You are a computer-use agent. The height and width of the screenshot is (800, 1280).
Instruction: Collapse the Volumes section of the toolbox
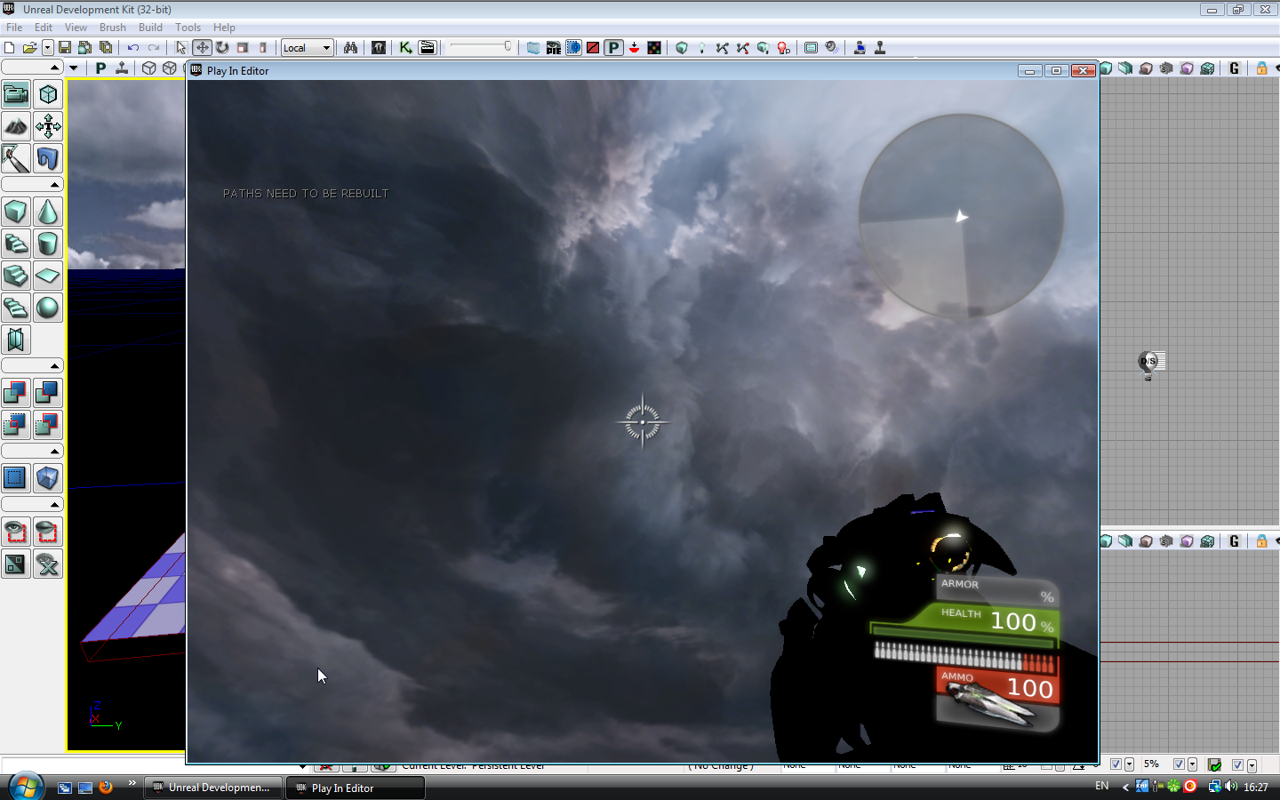coord(32,452)
